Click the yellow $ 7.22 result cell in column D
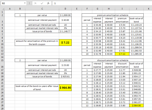Screen dimensions: 152x110 [x=65, y=43]
